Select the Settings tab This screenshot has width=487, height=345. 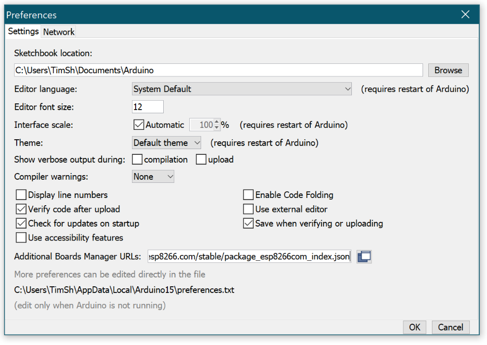point(23,31)
